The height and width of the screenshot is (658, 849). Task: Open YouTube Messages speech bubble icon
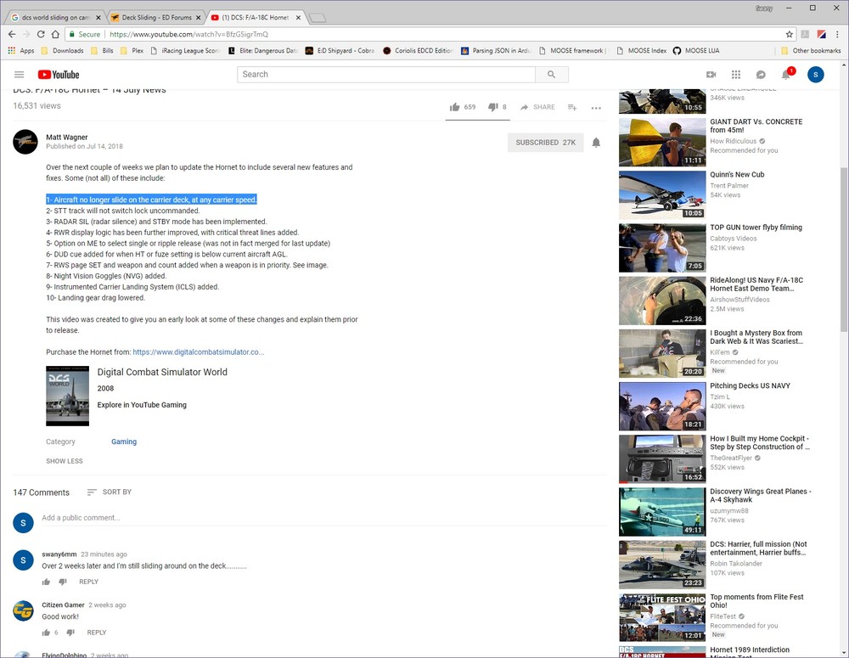click(761, 75)
